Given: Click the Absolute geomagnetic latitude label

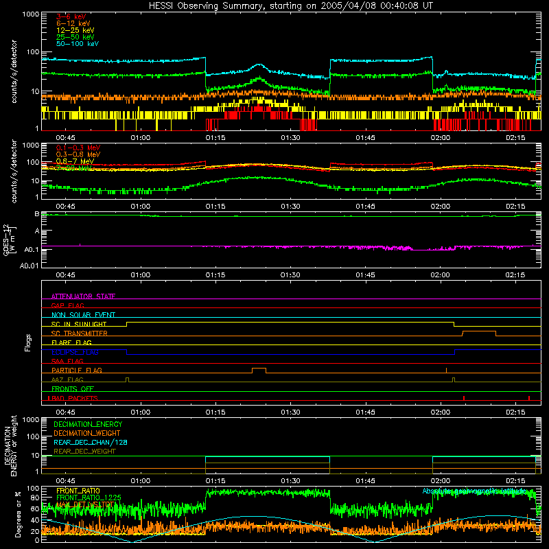Looking at the screenshot, I should point(474,491).
